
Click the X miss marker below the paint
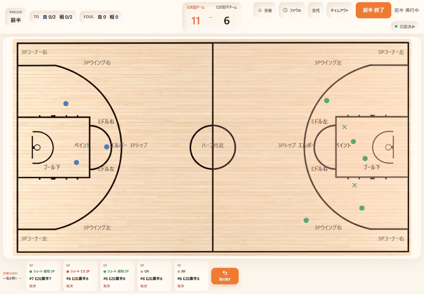(355, 185)
